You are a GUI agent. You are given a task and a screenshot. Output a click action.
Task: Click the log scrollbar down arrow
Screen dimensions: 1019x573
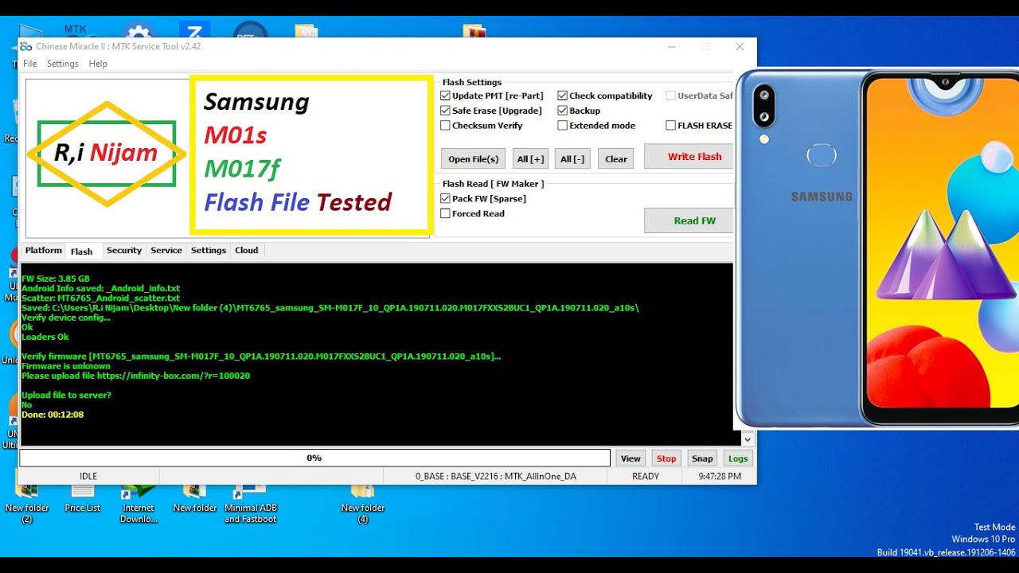click(747, 439)
